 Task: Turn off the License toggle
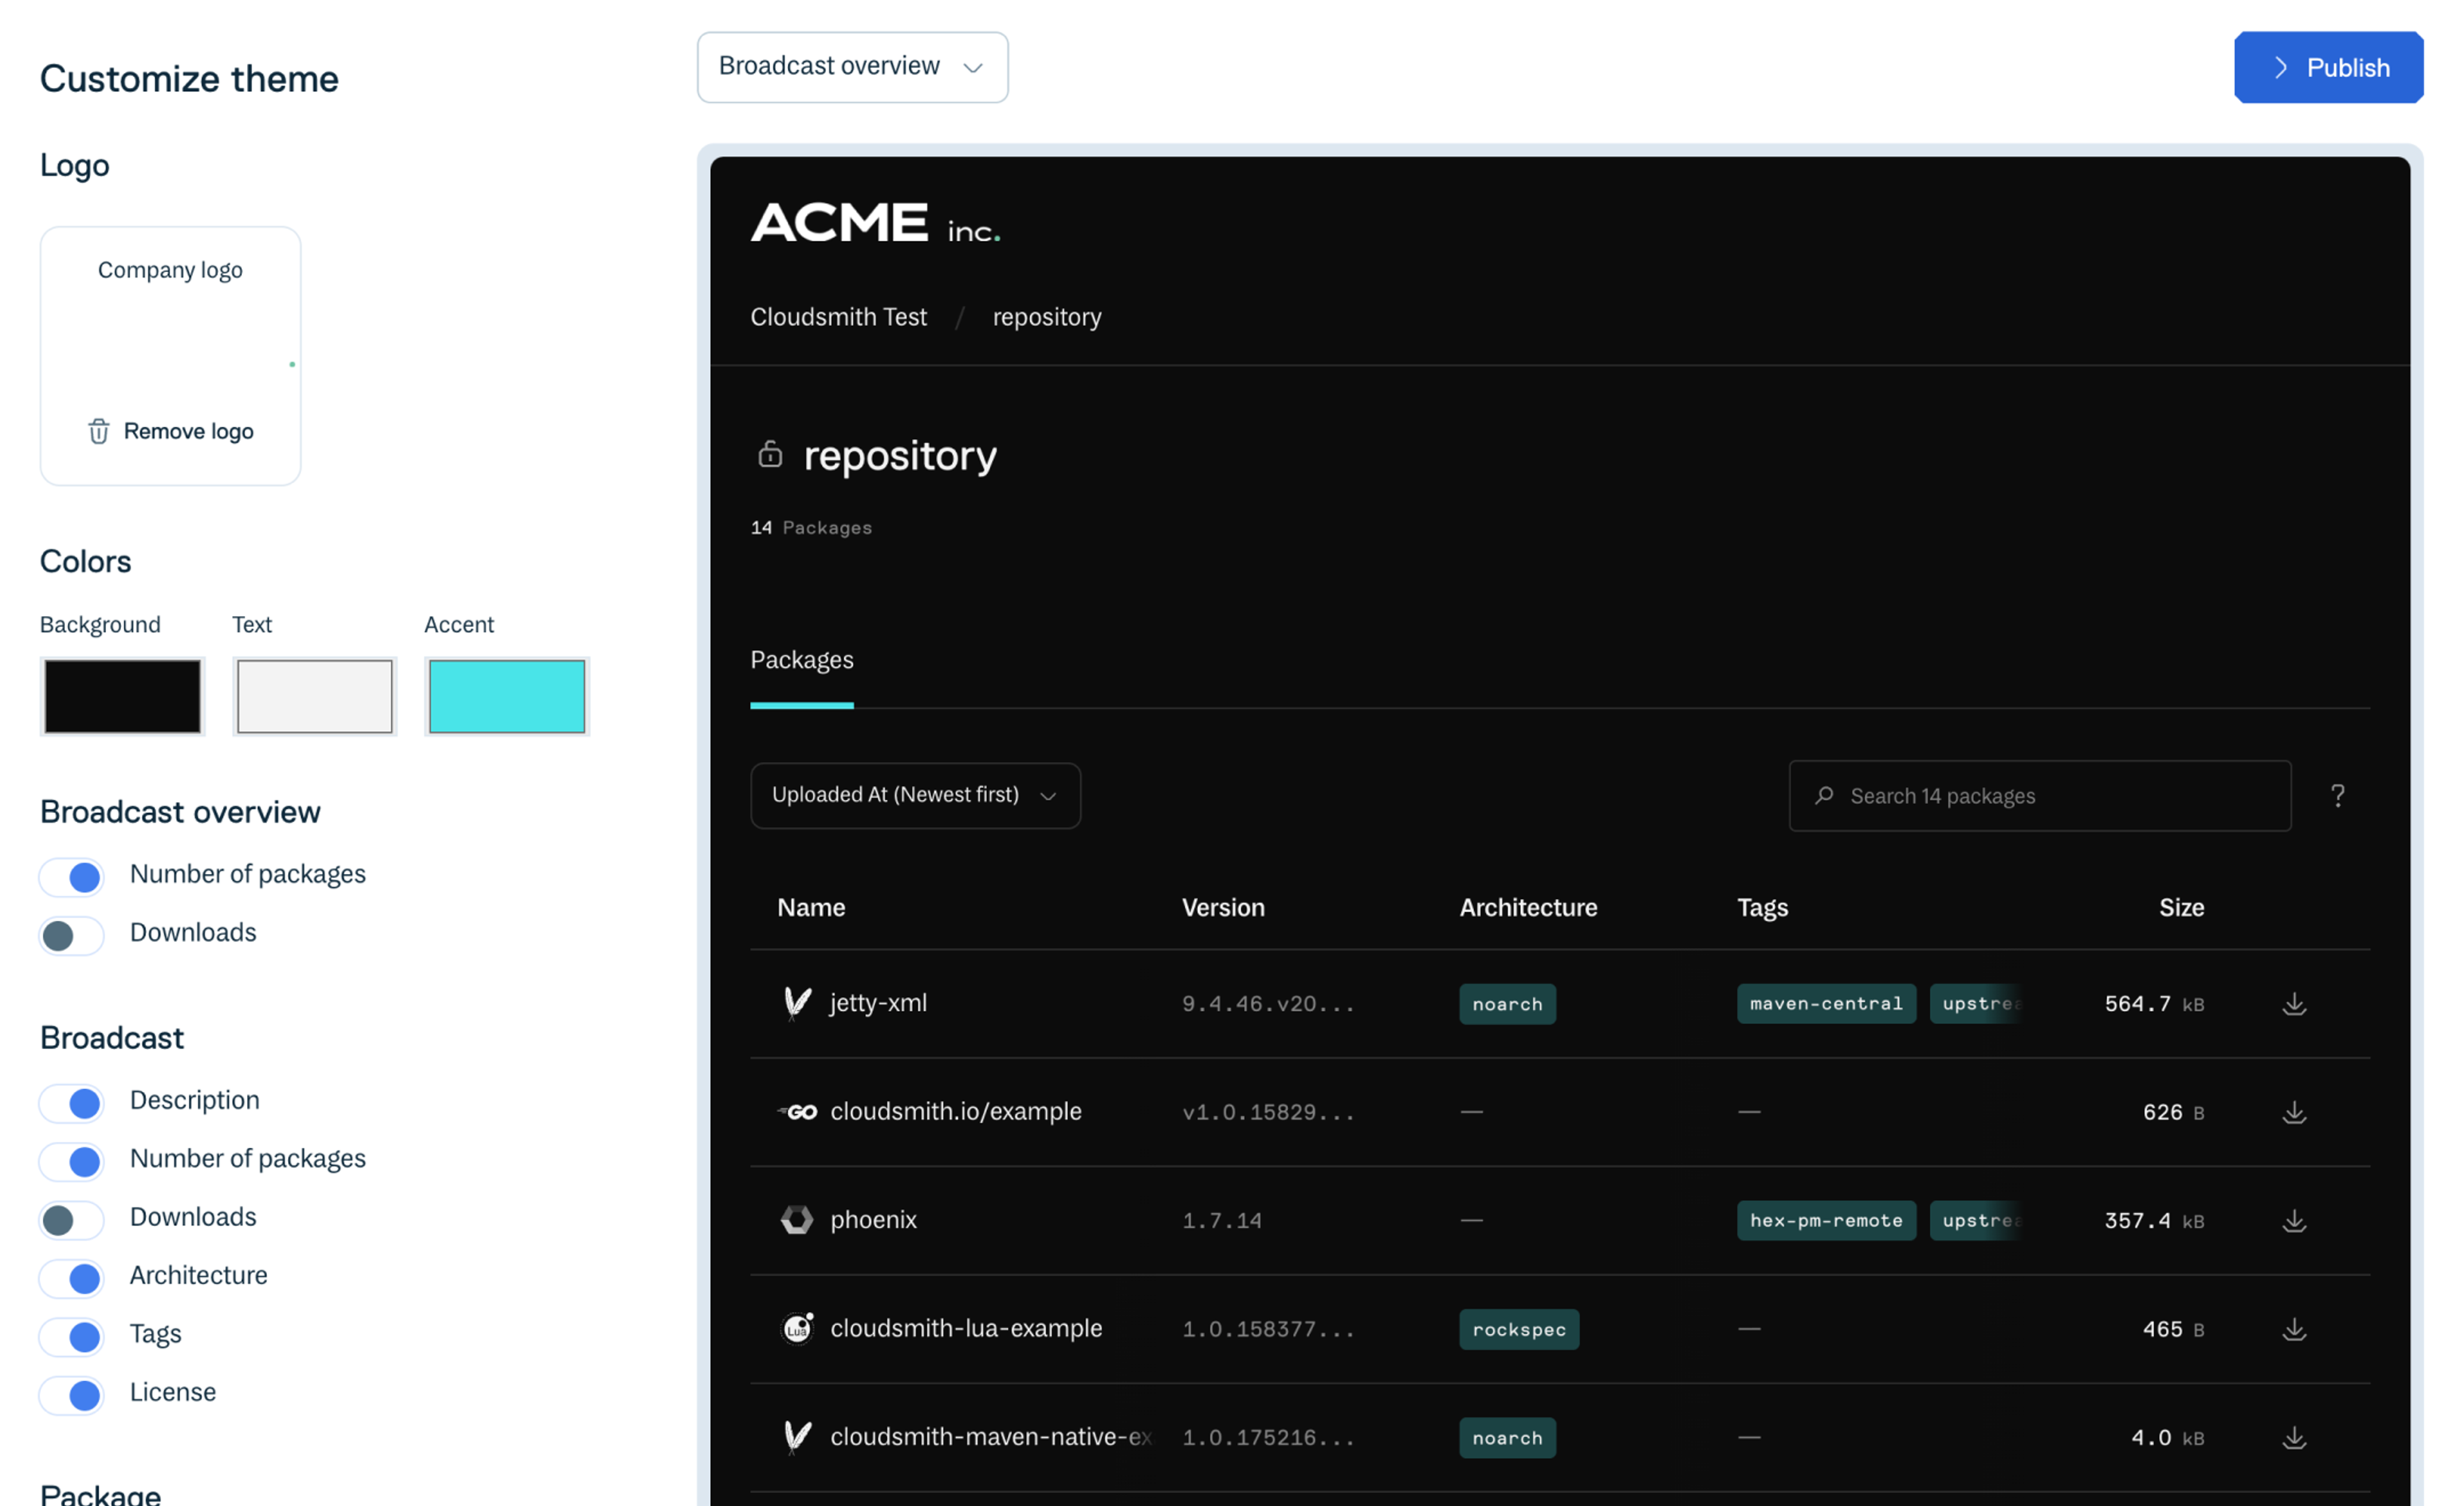pos(72,1394)
